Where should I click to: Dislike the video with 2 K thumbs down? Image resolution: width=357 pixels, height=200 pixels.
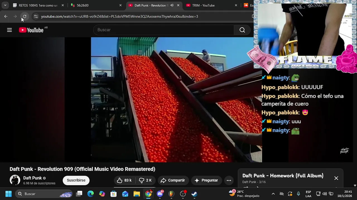[x=146, y=180]
